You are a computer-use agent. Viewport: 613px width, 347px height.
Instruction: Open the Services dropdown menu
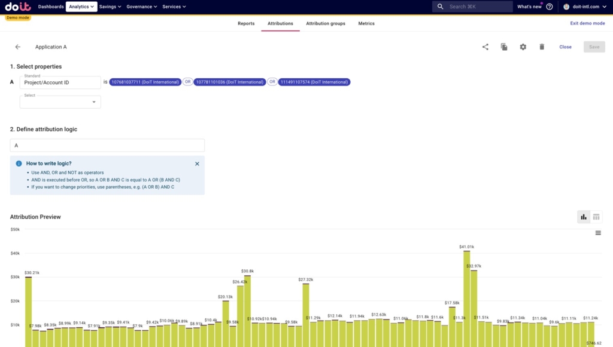[x=174, y=7]
